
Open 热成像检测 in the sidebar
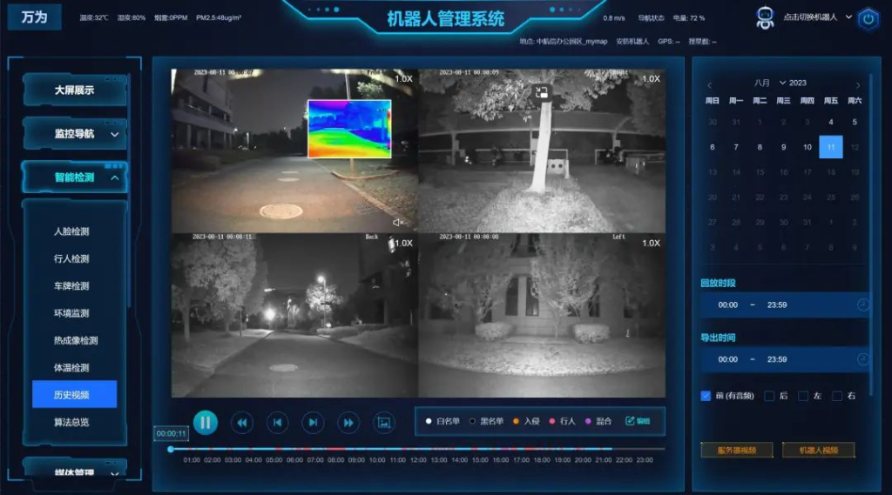pos(76,340)
